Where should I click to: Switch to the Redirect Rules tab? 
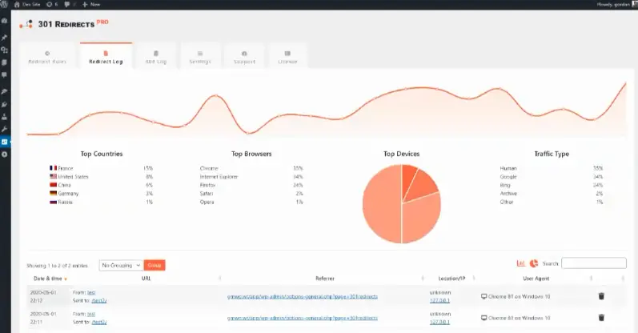click(48, 56)
